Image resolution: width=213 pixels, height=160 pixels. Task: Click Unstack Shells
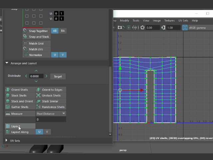(51, 96)
